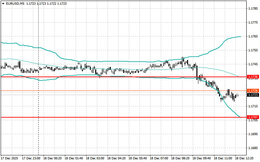Select the EURUSD,M5 chart title text
Image resolution: width=260 pixels, height=162 pixels.
15,3
